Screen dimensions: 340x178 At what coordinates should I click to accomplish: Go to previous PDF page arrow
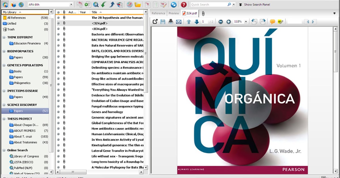(x=189, y=21)
